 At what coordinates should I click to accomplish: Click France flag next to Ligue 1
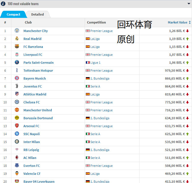click(x=88, y=63)
